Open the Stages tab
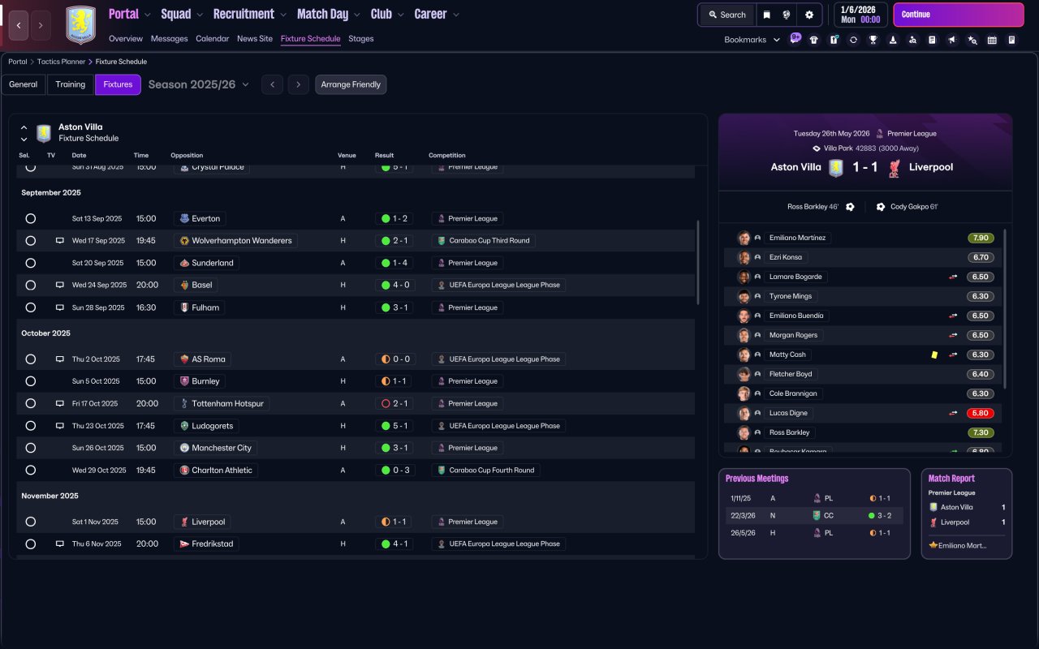1039x649 pixels. tap(361, 39)
